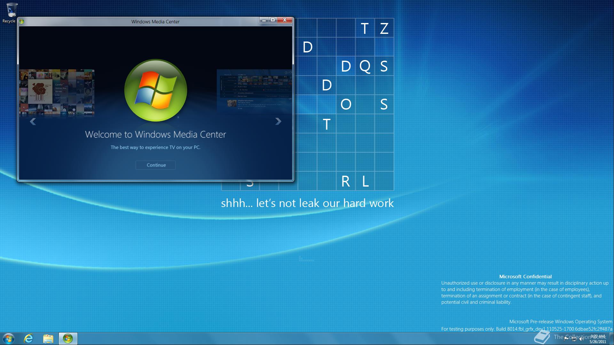Image resolution: width=614 pixels, height=345 pixels.
Task: Go to the next welcome slide arrow
Action: pos(278,121)
